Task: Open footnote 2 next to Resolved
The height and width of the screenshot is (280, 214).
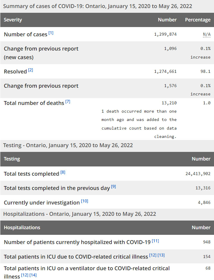Action: [x=31, y=70]
